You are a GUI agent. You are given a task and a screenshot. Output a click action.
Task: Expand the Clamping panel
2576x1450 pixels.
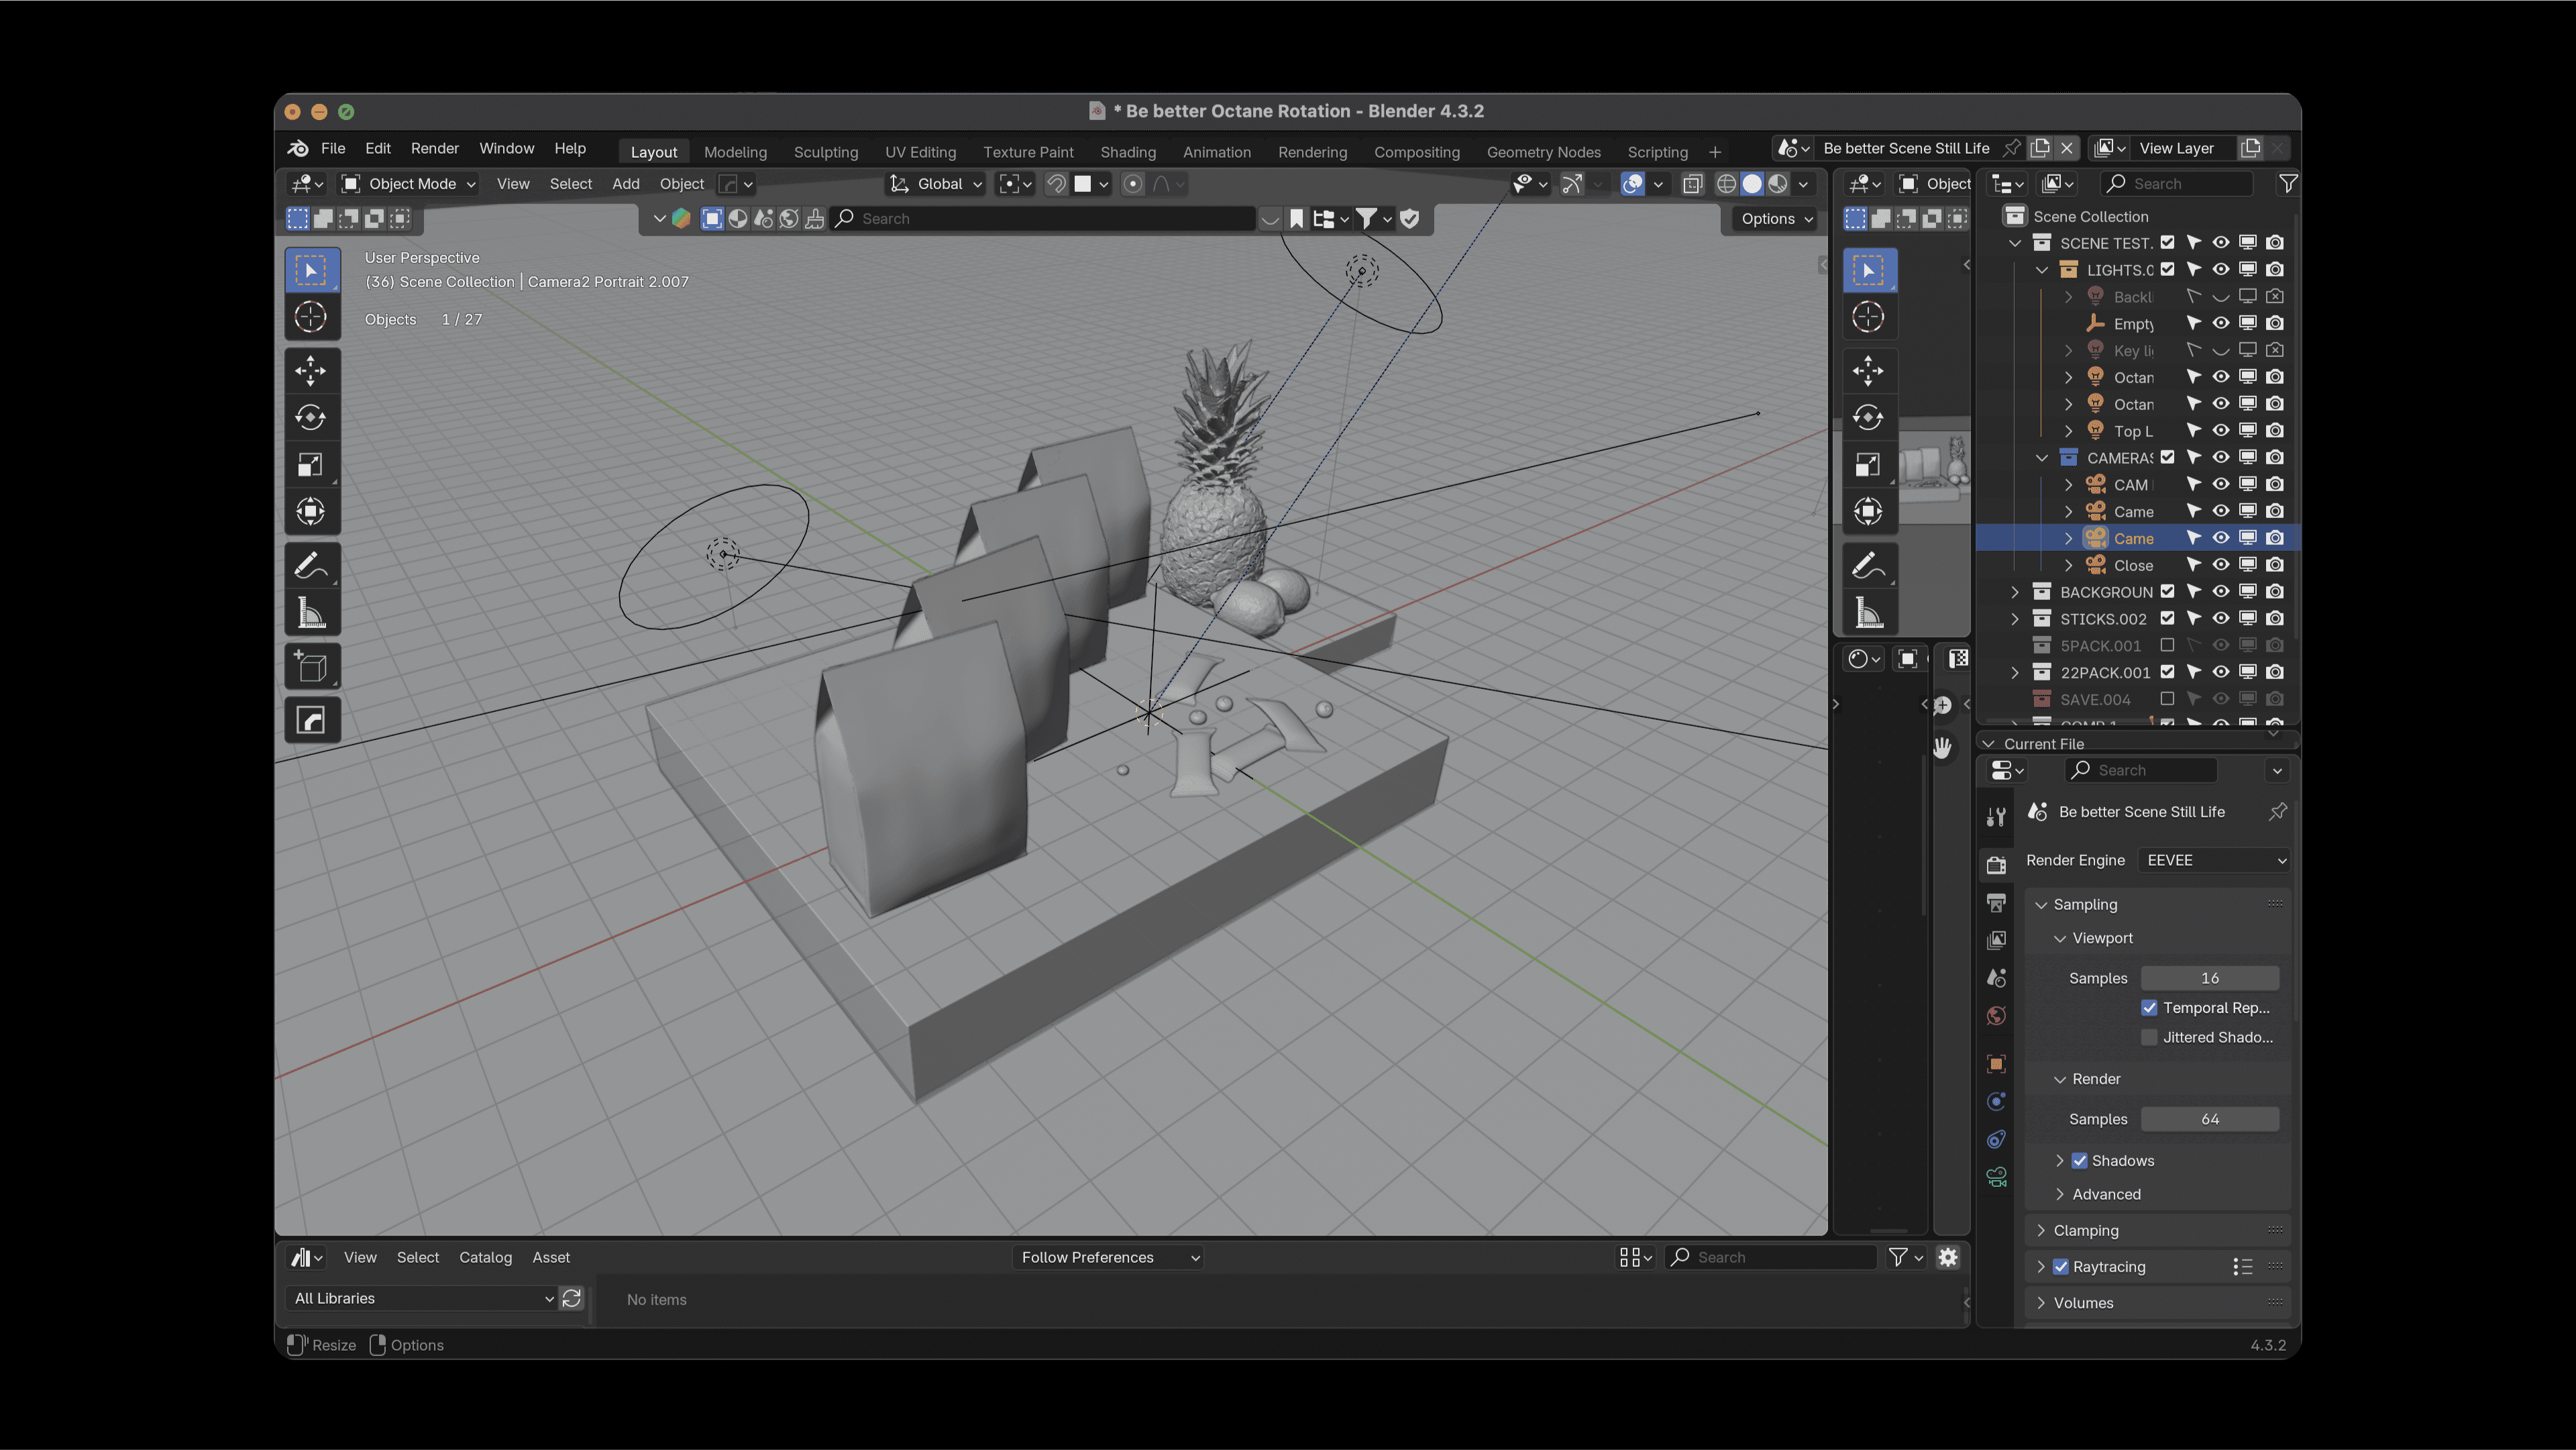pyautogui.click(x=2041, y=1230)
